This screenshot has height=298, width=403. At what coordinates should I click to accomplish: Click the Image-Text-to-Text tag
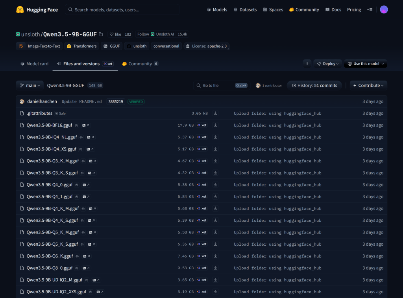click(x=39, y=46)
